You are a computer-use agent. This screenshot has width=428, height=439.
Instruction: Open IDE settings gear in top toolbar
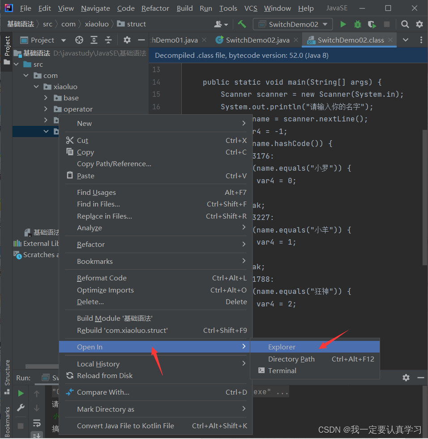tap(419, 24)
